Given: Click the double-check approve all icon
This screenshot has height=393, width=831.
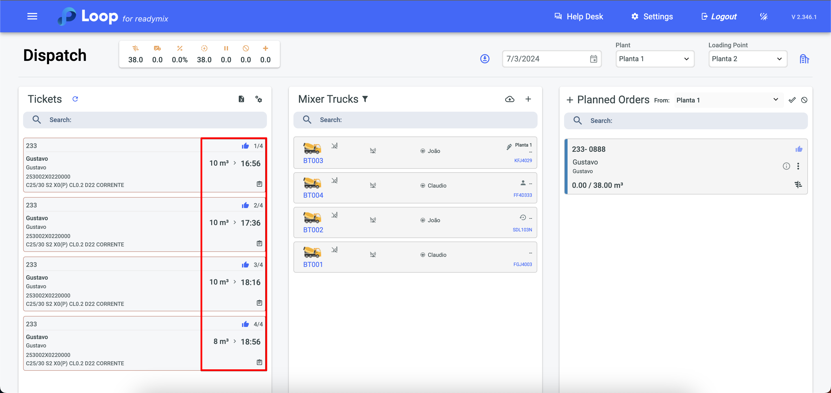Looking at the screenshot, I should tap(792, 100).
